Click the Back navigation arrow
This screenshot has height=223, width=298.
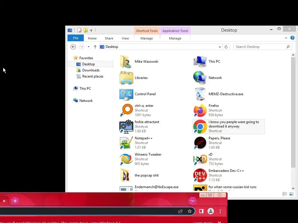pyautogui.click(x=73, y=47)
